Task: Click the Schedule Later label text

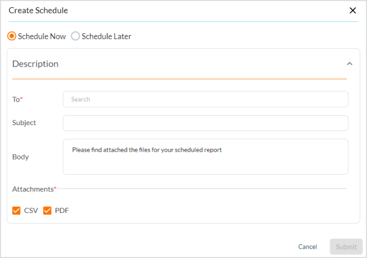Action: [106, 36]
